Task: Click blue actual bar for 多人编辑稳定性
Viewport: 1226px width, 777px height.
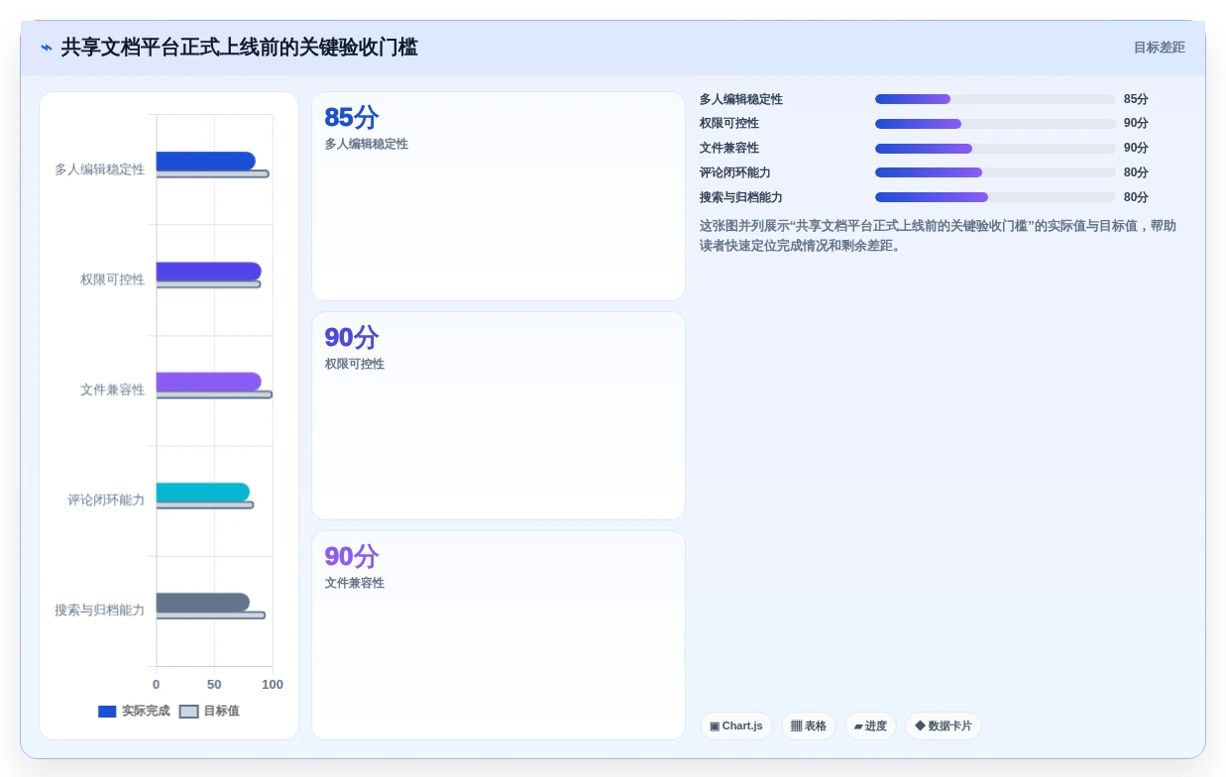Action: tap(205, 161)
